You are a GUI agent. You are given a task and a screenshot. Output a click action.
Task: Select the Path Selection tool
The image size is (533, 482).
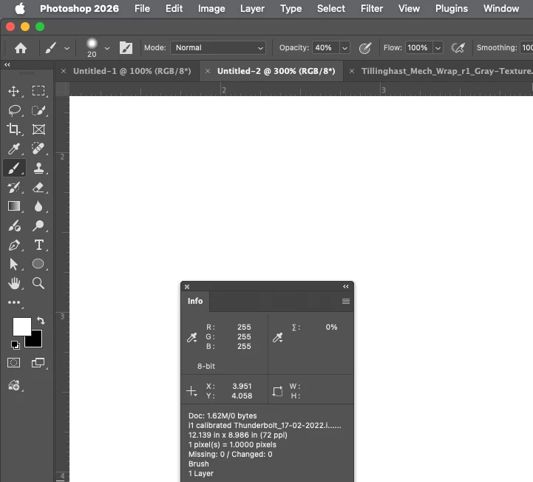click(x=13, y=264)
